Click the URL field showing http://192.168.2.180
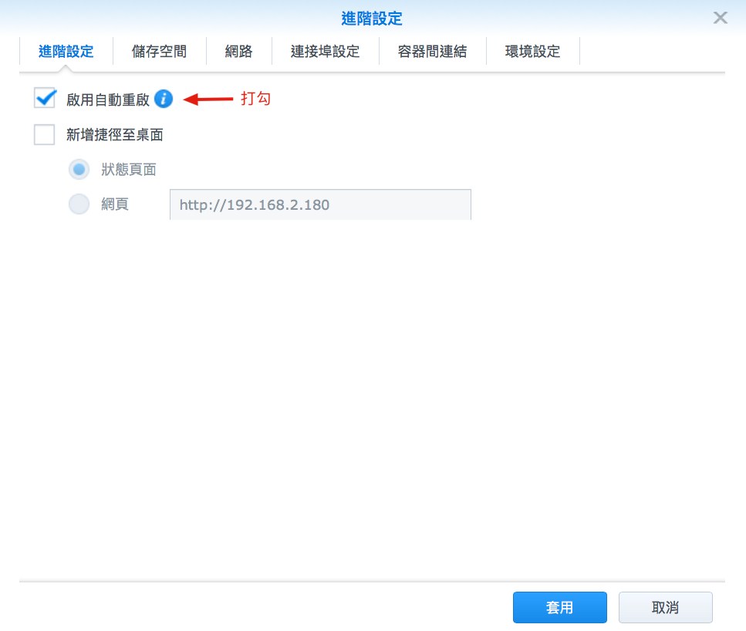The width and height of the screenshot is (746, 631). (x=319, y=204)
